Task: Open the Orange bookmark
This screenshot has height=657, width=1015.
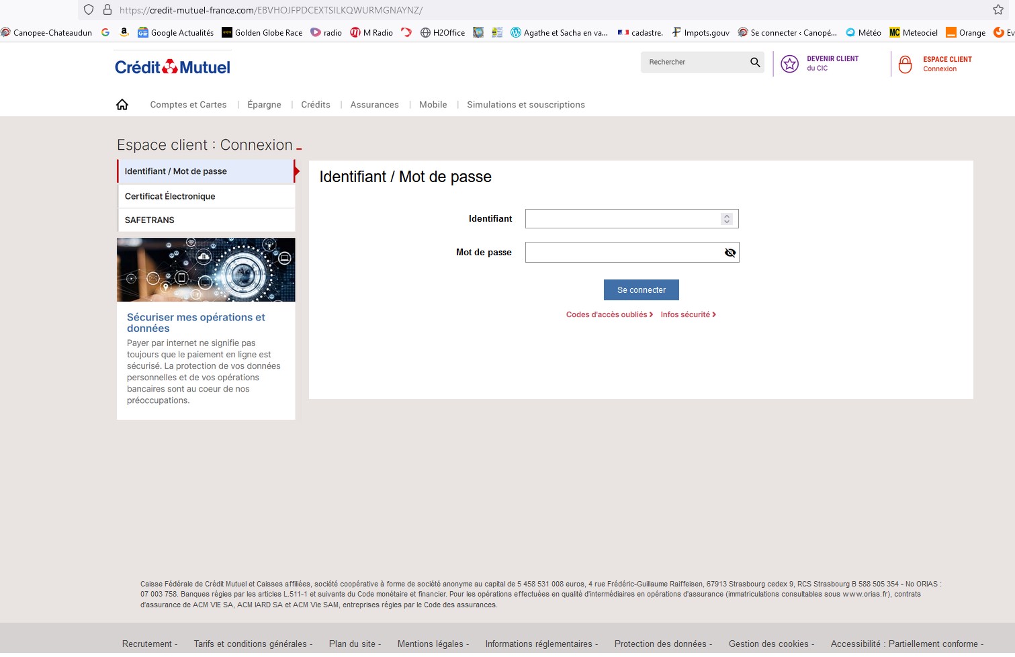Action: pos(965,32)
